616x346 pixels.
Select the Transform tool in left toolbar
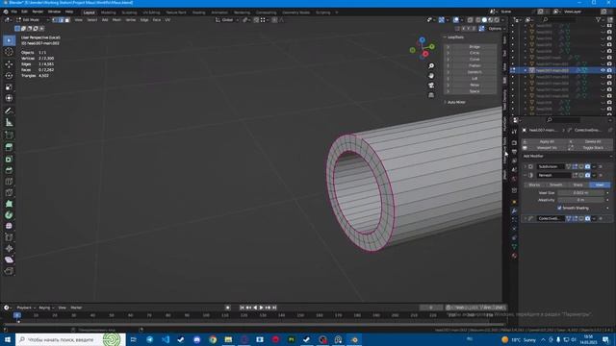point(9,98)
